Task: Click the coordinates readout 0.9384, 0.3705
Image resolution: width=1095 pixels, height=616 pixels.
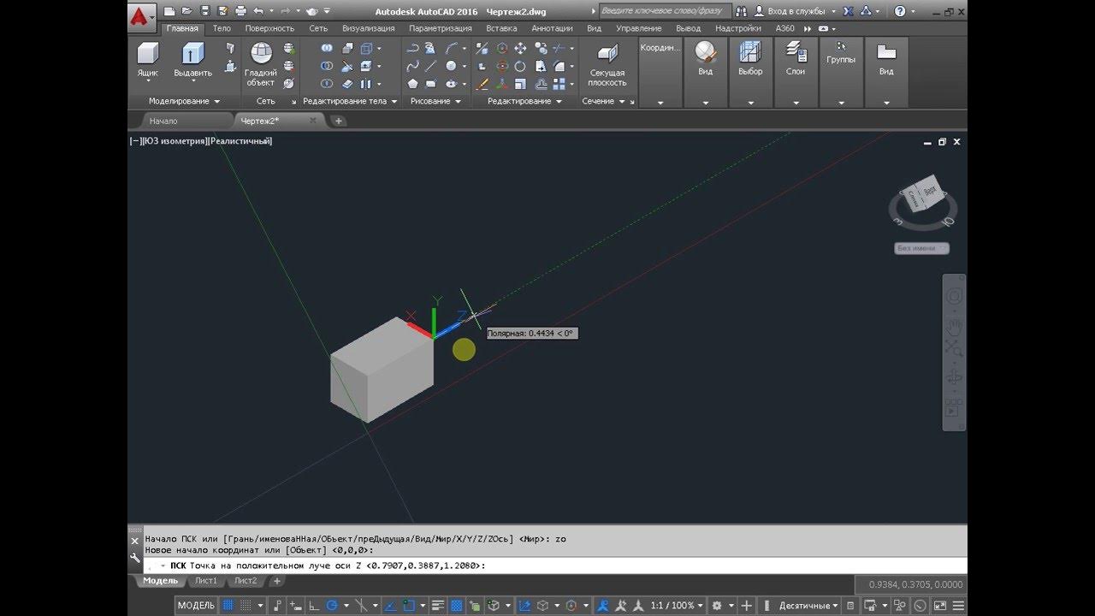Action: tap(915, 584)
